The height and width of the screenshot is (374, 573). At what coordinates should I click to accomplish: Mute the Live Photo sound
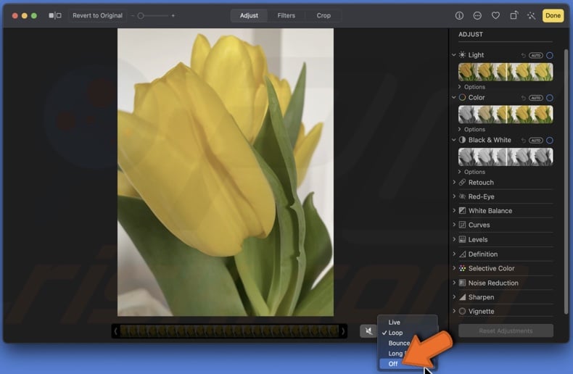368,331
